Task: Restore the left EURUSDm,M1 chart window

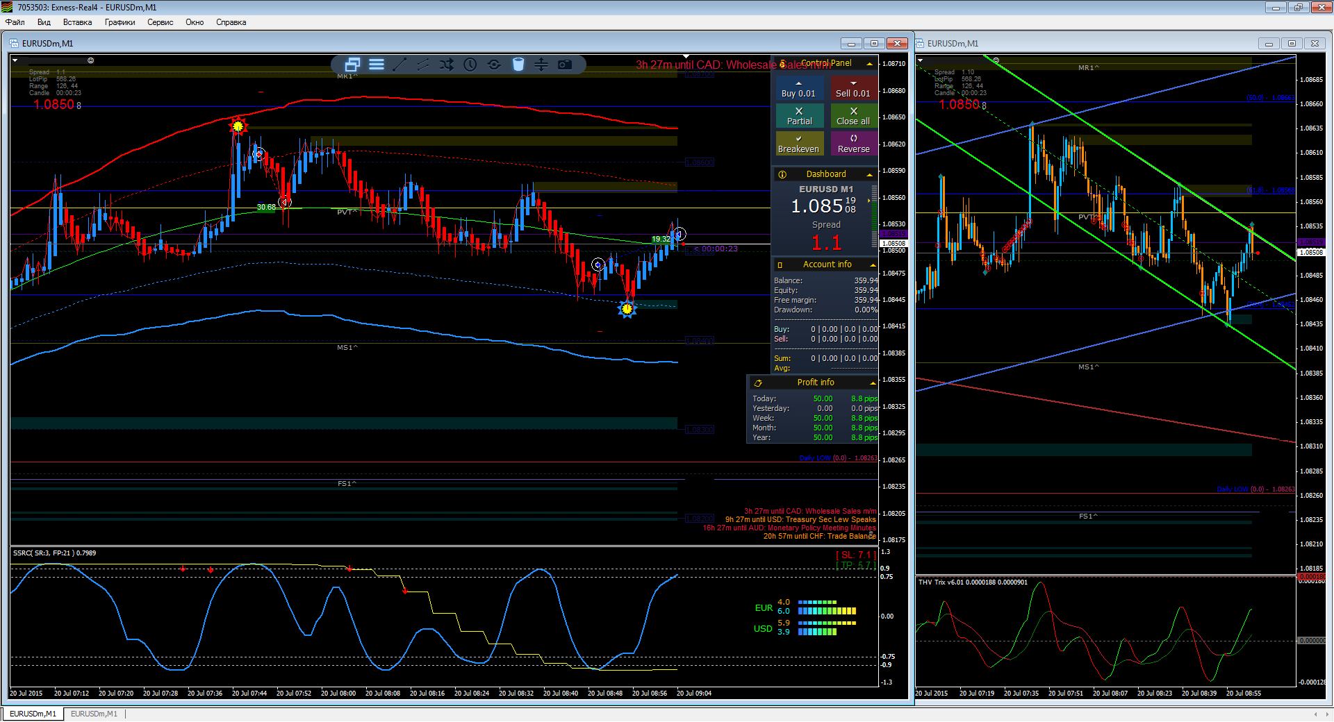Action: click(x=874, y=43)
